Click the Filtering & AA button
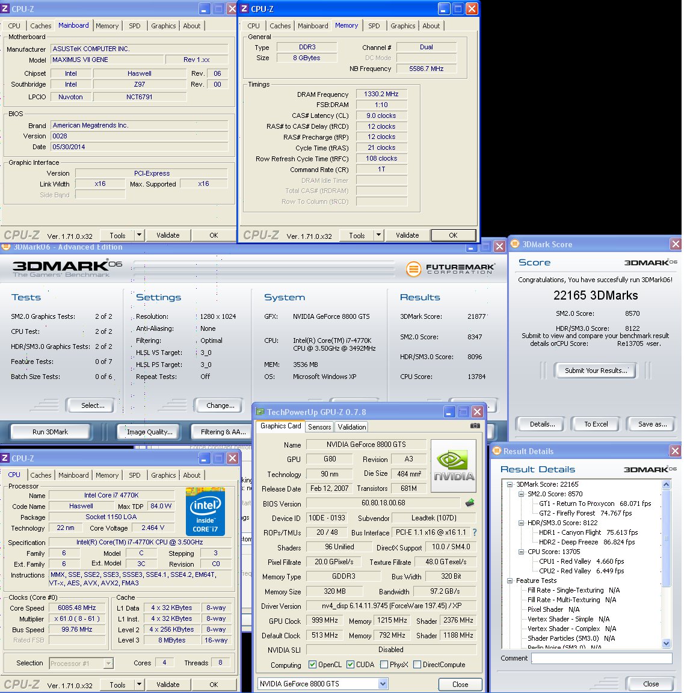The height and width of the screenshot is (693, 693). pyautogui.click(x=224, y=432)
